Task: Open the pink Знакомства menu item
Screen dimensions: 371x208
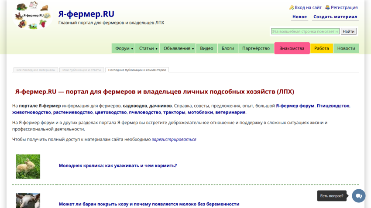Action: click(x=292, y=48)
